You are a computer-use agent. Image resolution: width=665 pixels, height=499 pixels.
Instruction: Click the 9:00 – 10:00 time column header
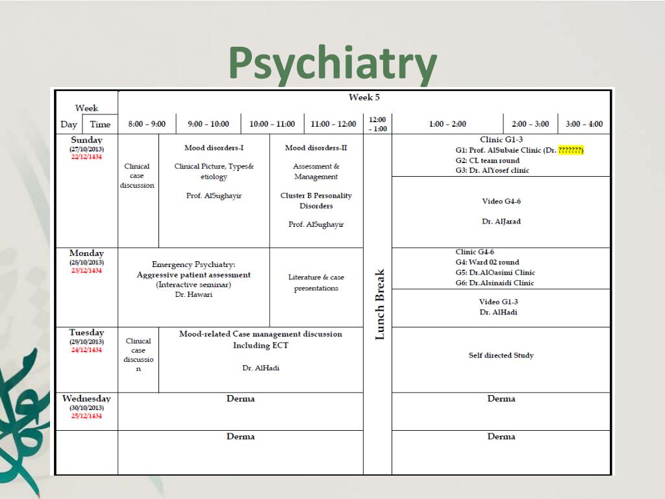[x=208, y=124]
